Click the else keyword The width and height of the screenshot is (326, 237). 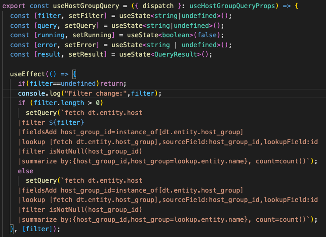(25, 171)
